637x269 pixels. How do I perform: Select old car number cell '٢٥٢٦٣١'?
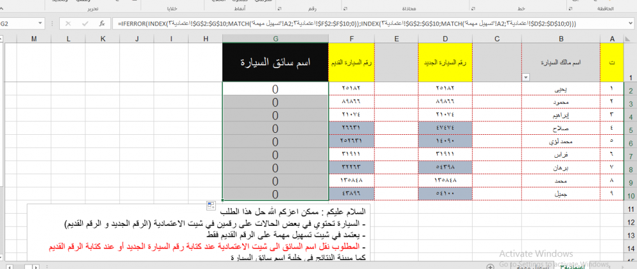point(352,141)
